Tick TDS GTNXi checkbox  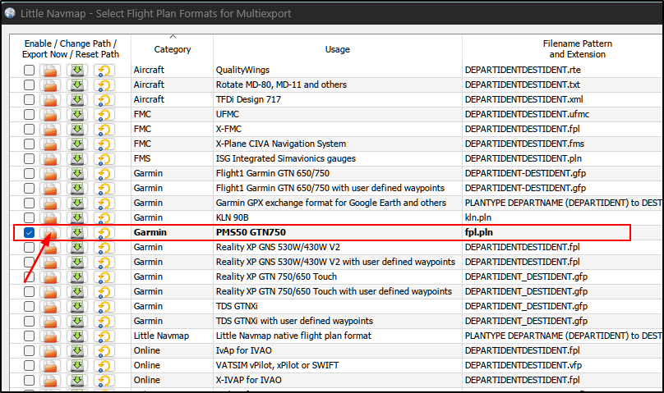pyautogui.click(x=29, y=306)
